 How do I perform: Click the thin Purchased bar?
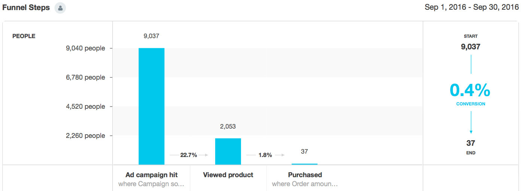304,164
